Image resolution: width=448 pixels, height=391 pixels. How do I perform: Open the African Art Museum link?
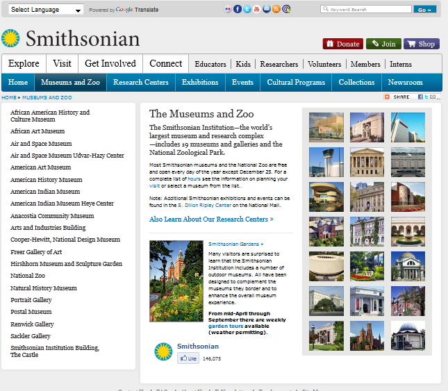pos(38,131)
